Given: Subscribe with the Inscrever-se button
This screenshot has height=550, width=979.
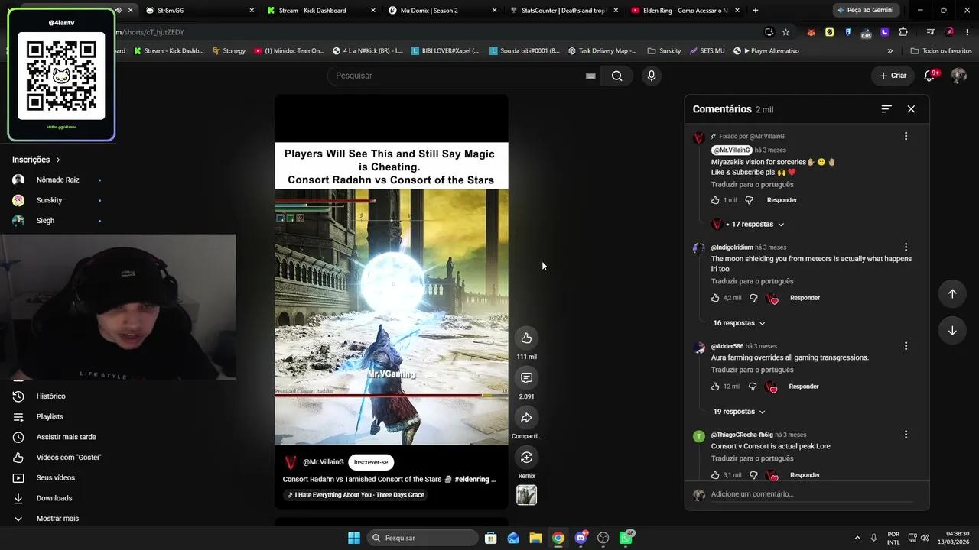Looking at the screenshot, I should click(x=371, y=462).
